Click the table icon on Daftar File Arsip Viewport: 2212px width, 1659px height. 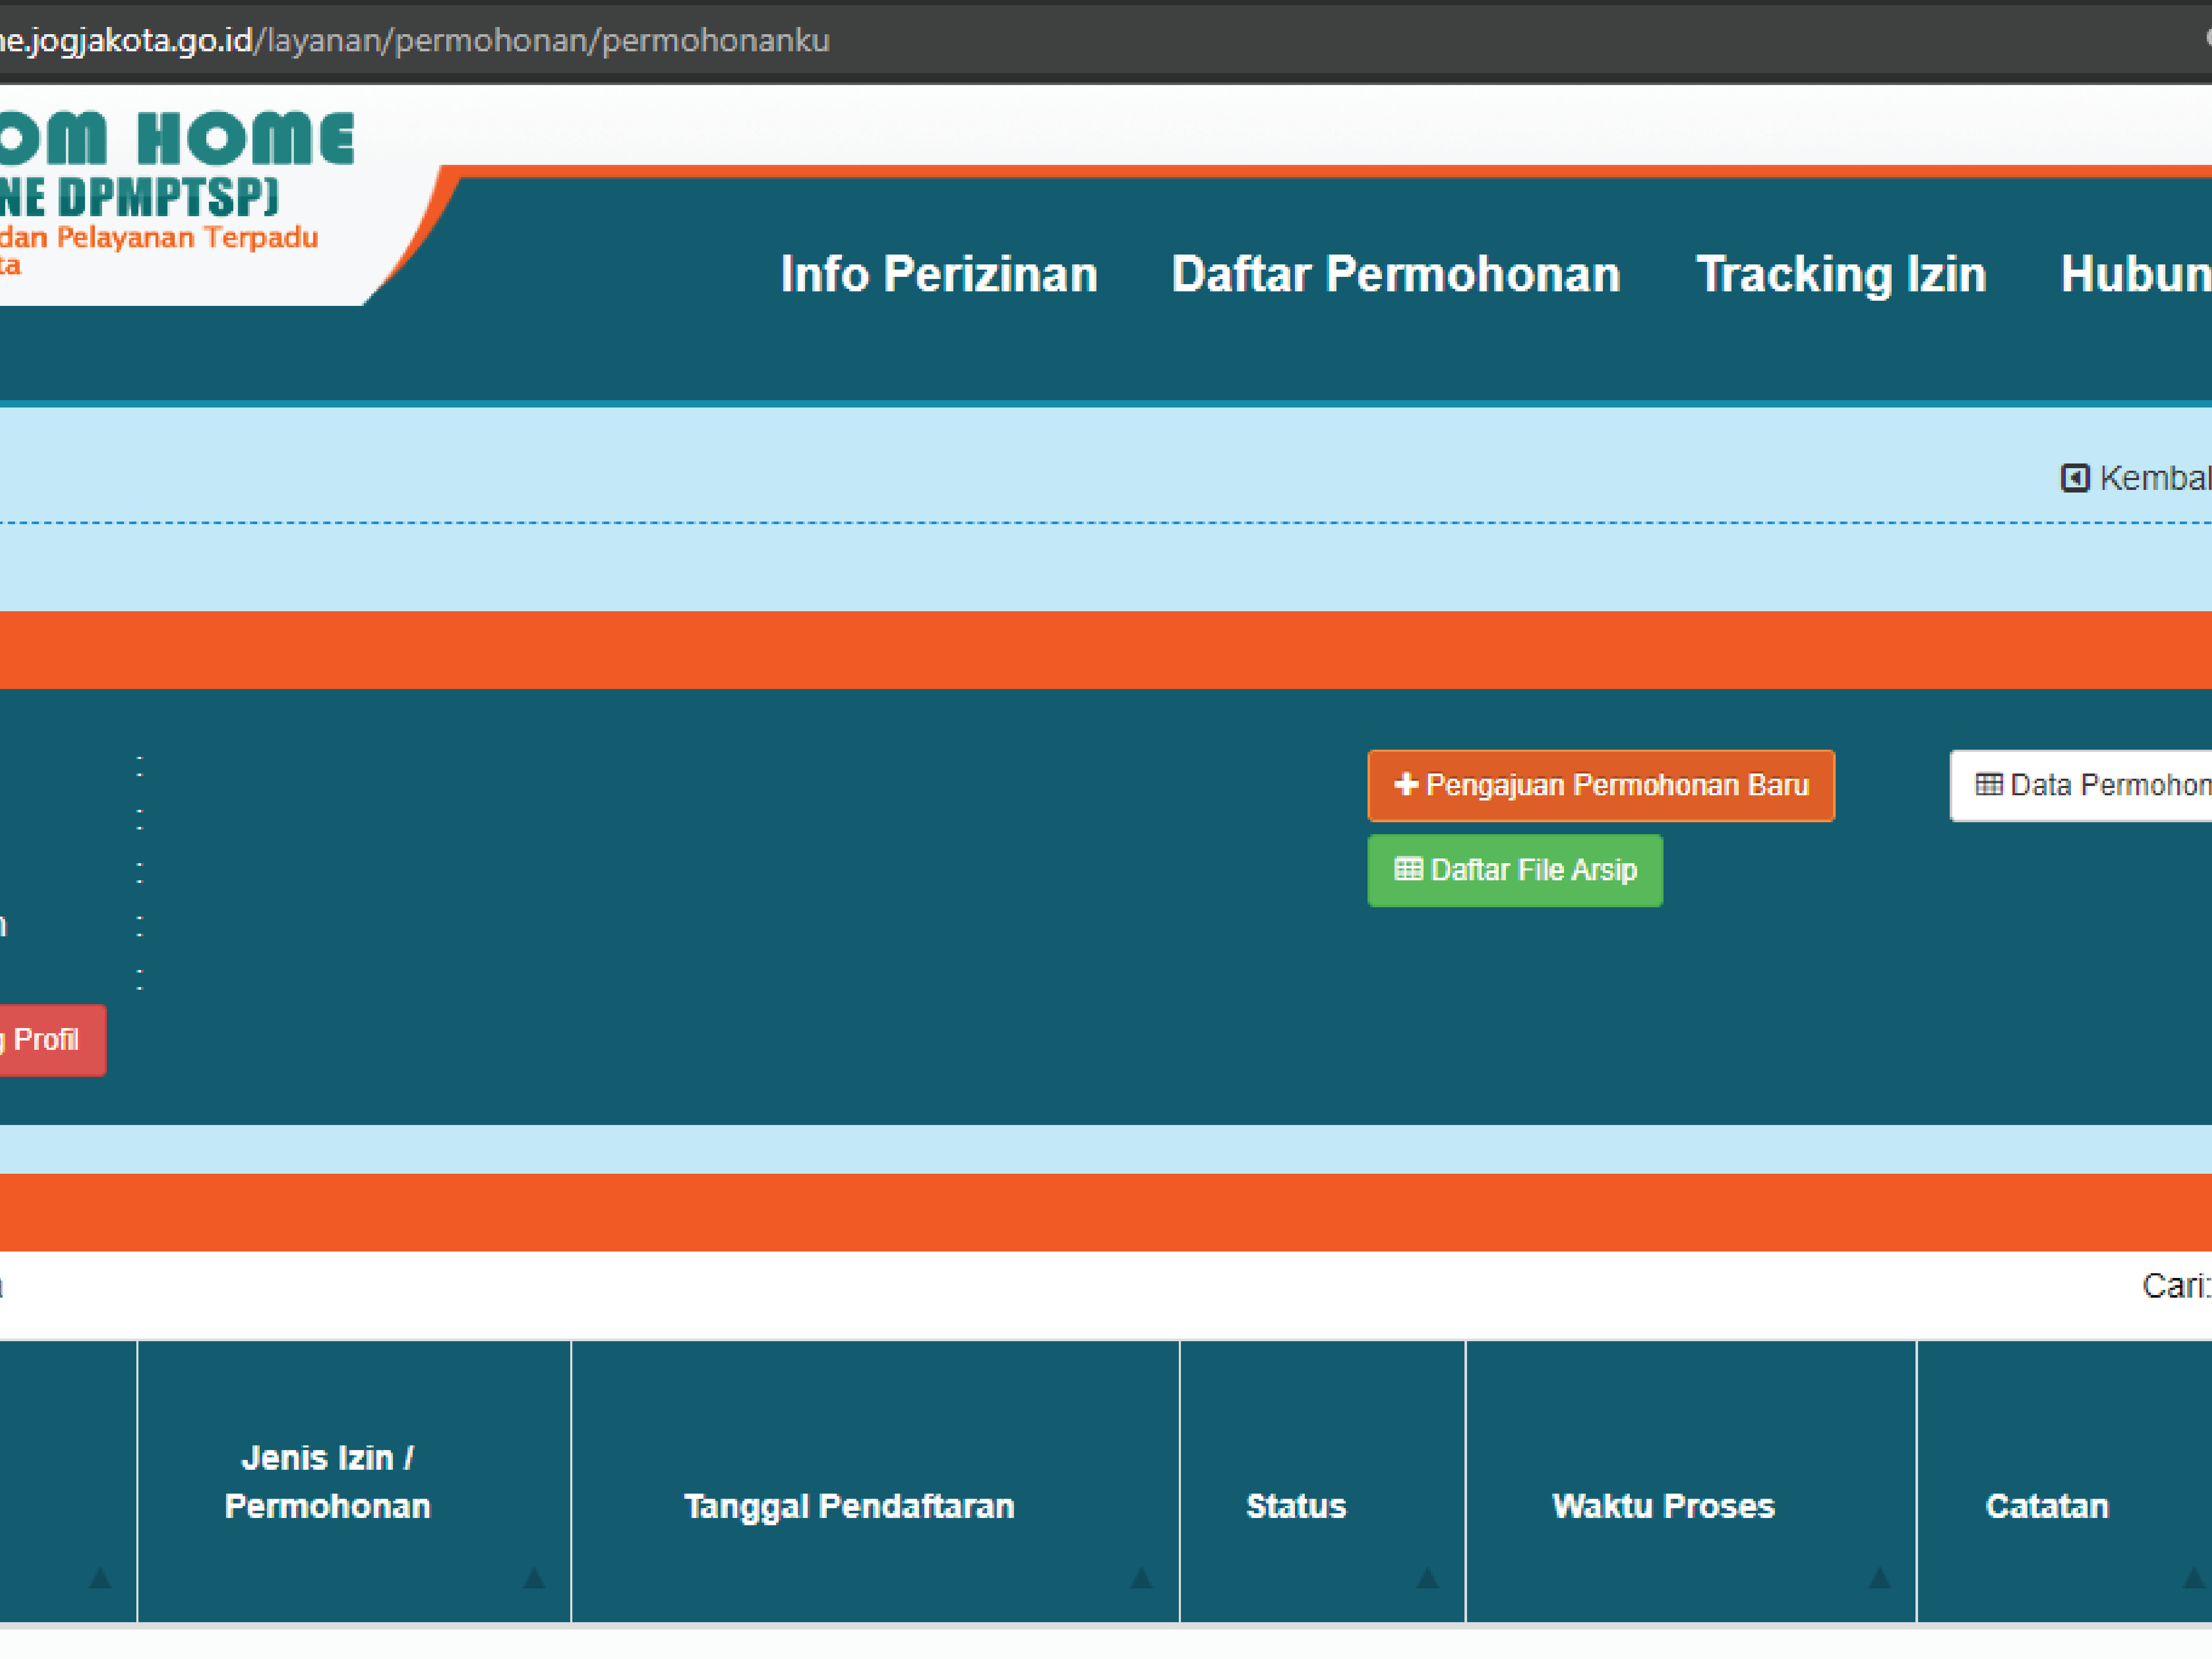tap(1408, 869)
